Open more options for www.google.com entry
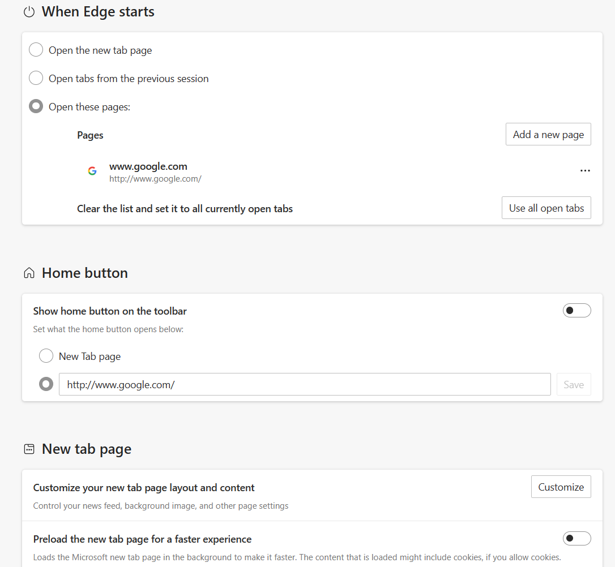This screenshot has width=615, height=567. click(585, 171)
